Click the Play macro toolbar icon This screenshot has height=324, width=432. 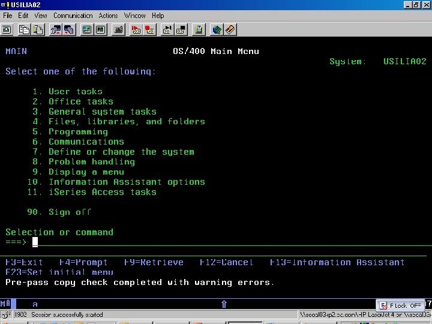(167, 29)
